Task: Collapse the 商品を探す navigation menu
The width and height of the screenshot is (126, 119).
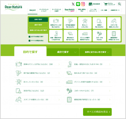Action: click(33, 11)
